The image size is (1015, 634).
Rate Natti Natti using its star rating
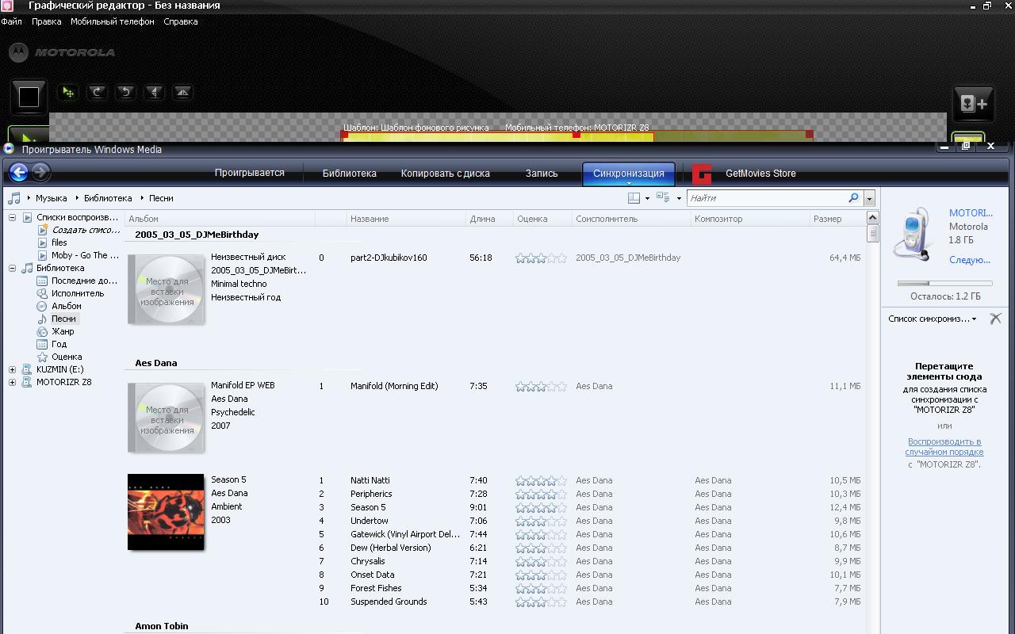pos(541,480)
